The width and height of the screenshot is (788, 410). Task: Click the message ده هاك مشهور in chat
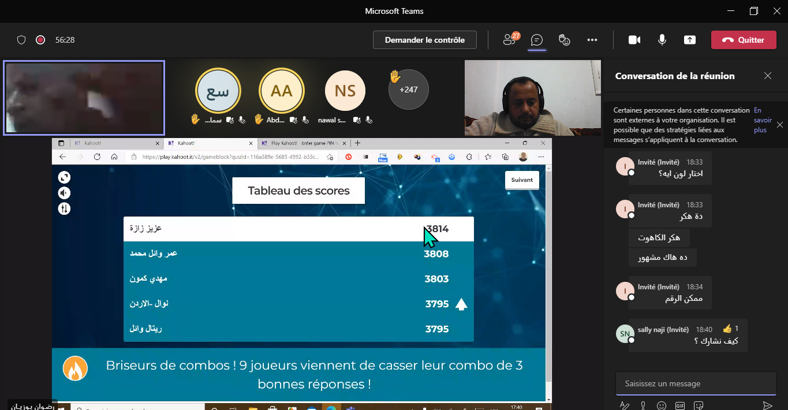click(x=662, y=258)
